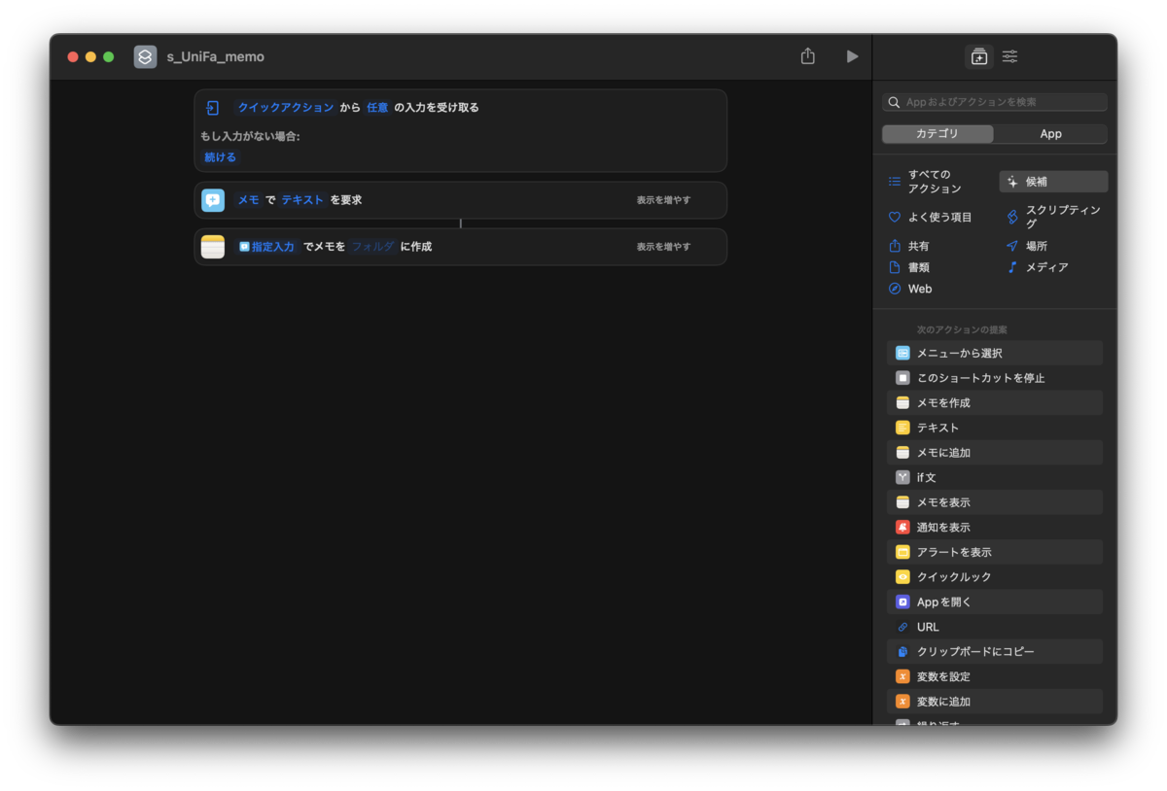Click the メモ prompt token

(248, 200)
